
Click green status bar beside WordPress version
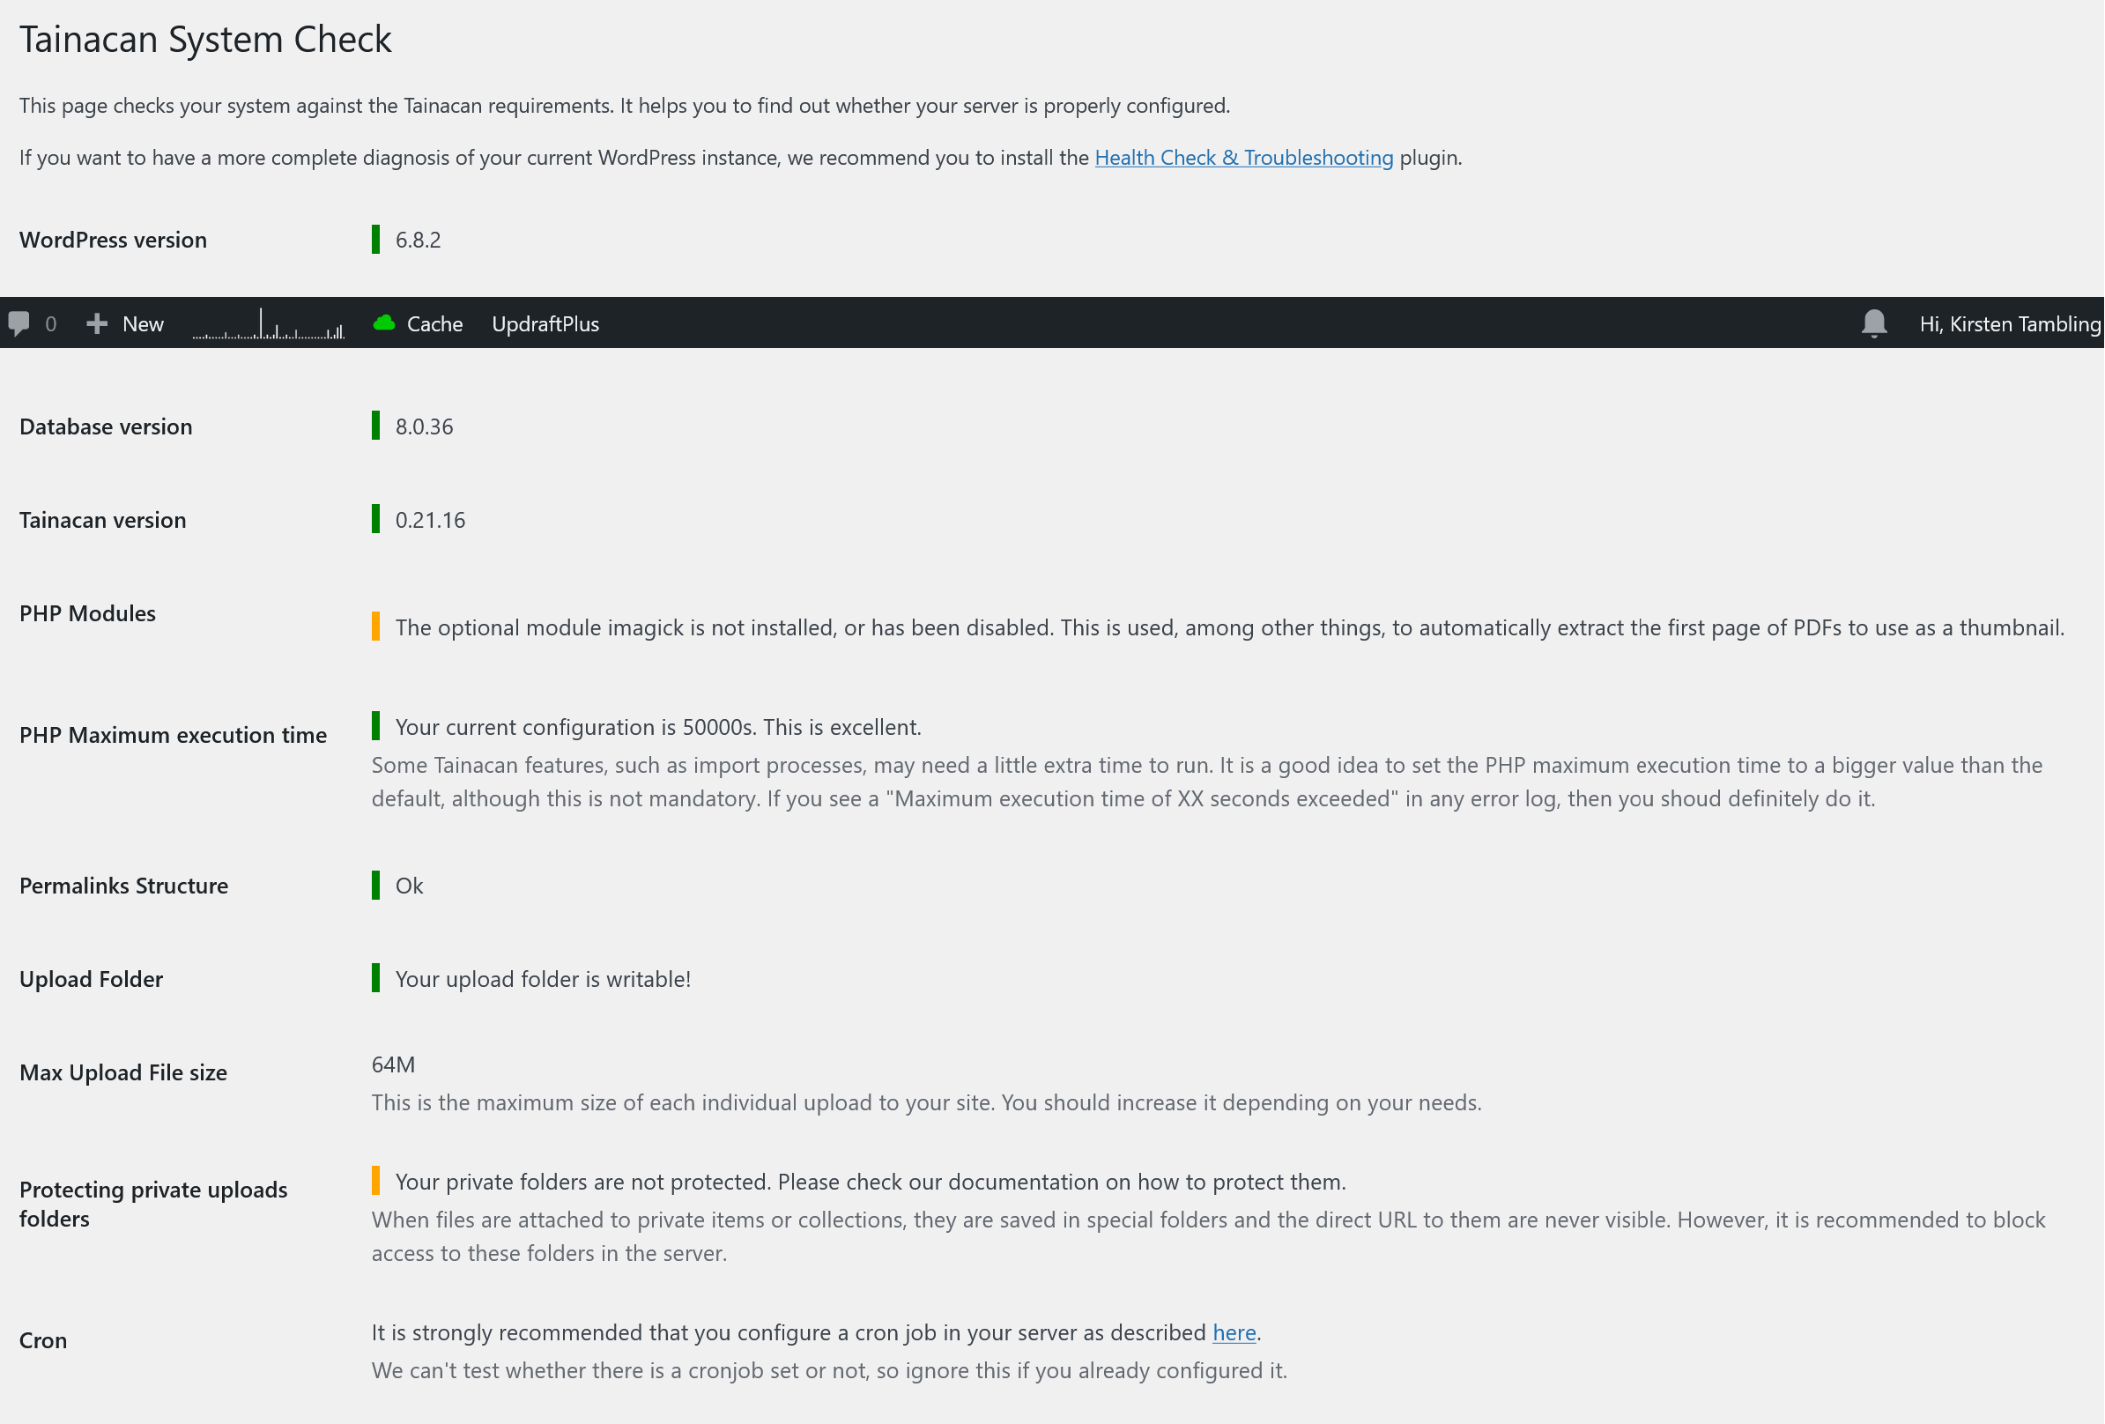point(376,240)
